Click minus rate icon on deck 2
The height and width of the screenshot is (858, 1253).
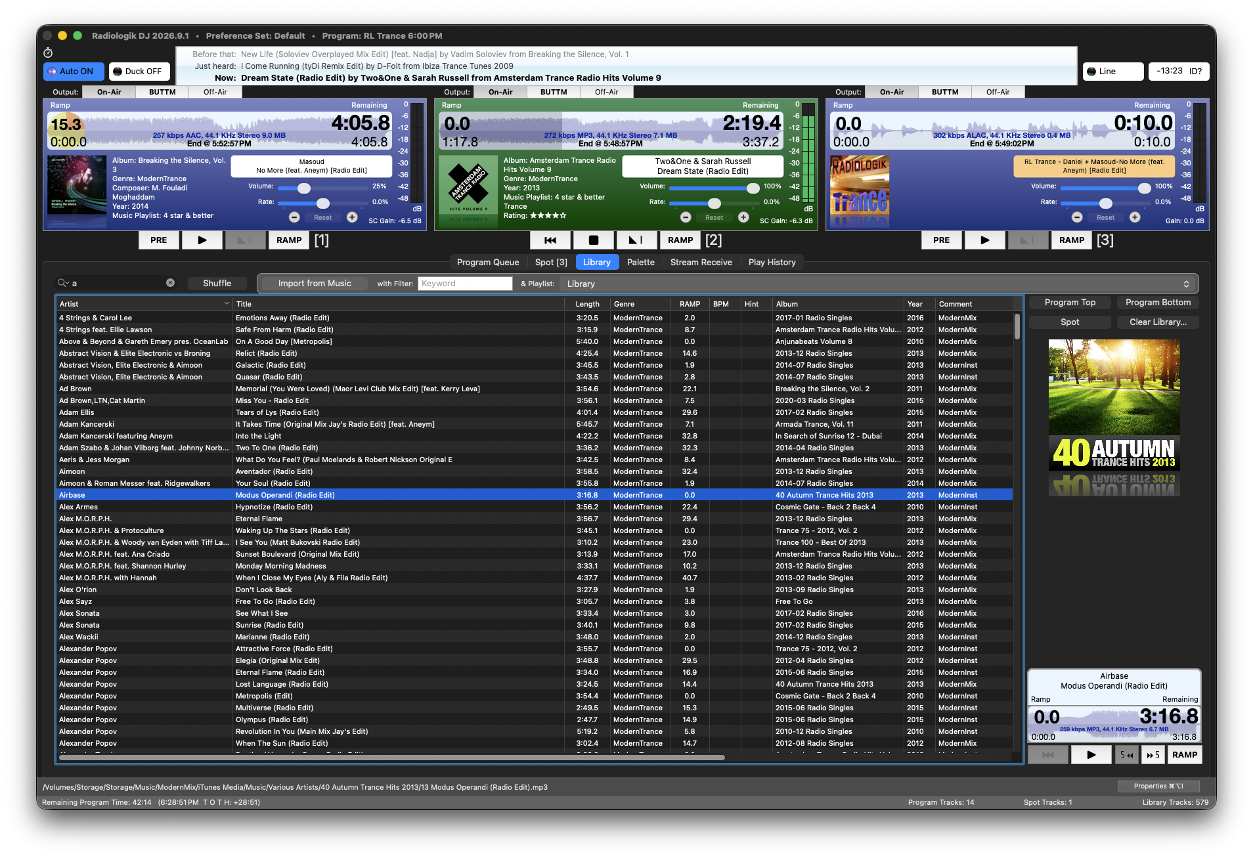(x=686, y=217)
